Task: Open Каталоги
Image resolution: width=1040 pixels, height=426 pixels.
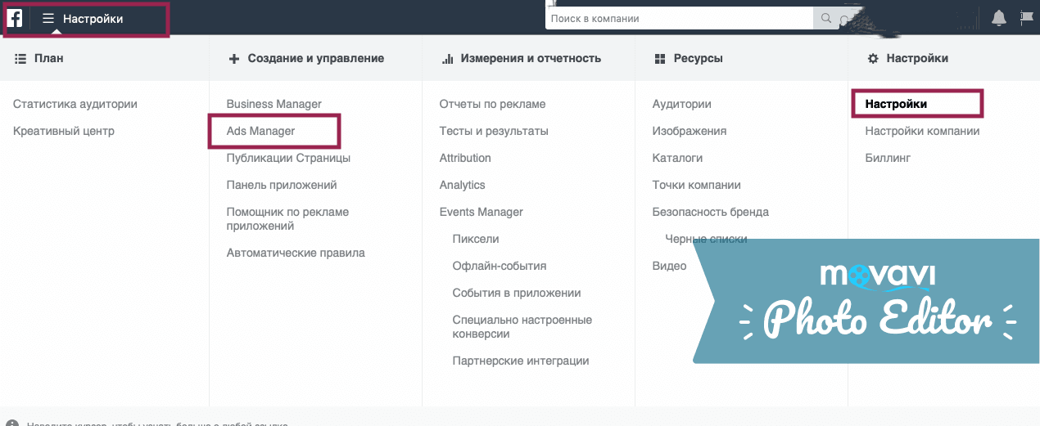Action: pos(677,158)
